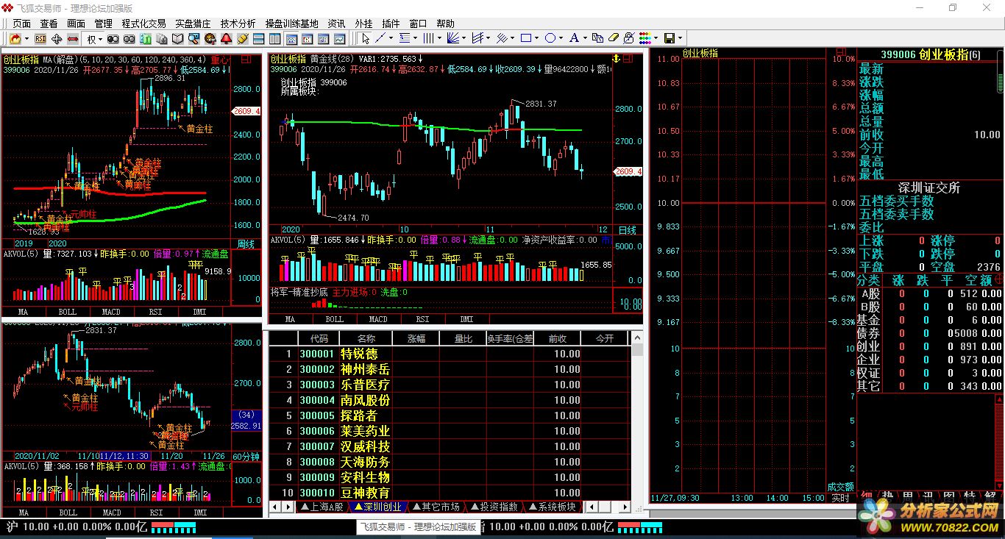1005x539 pixels.
Task: Open the 程式化交易 menu
Action: pos(143,24)
